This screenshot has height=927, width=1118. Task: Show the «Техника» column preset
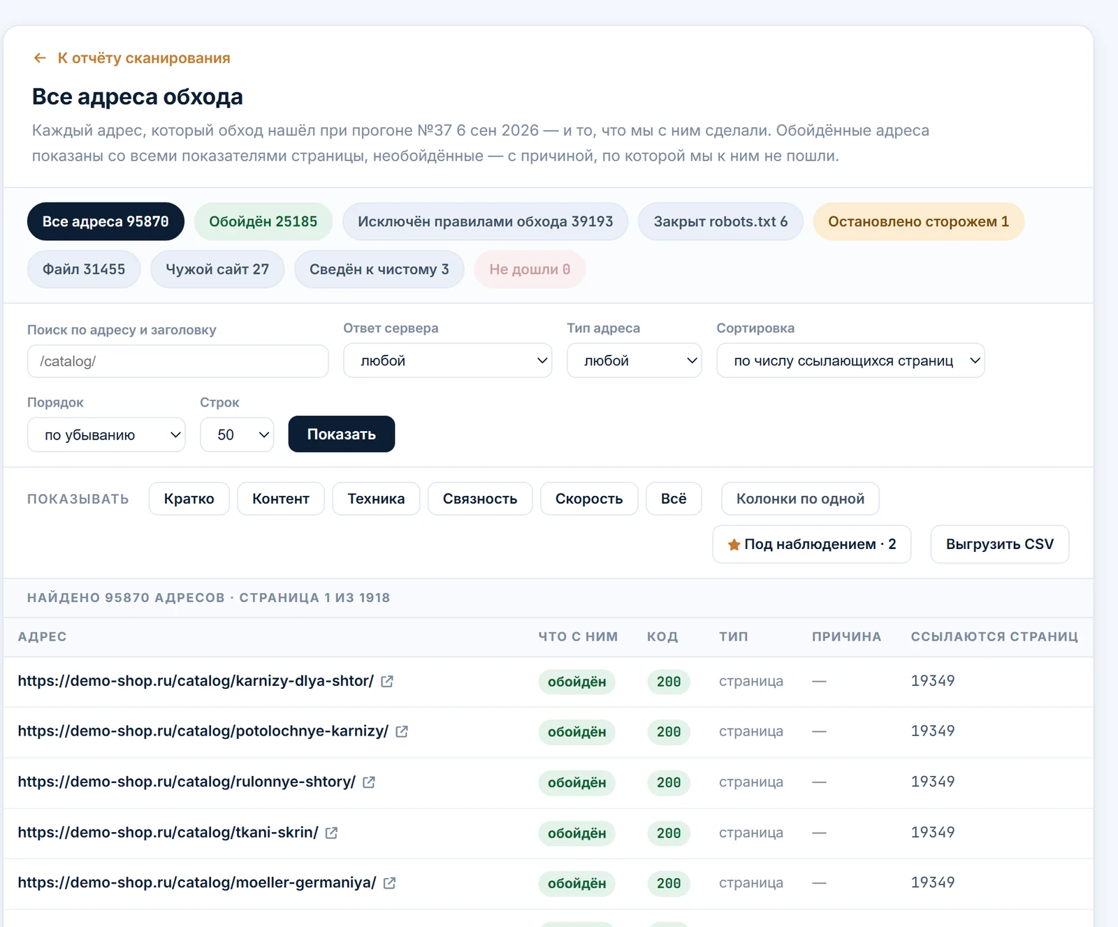376,499
